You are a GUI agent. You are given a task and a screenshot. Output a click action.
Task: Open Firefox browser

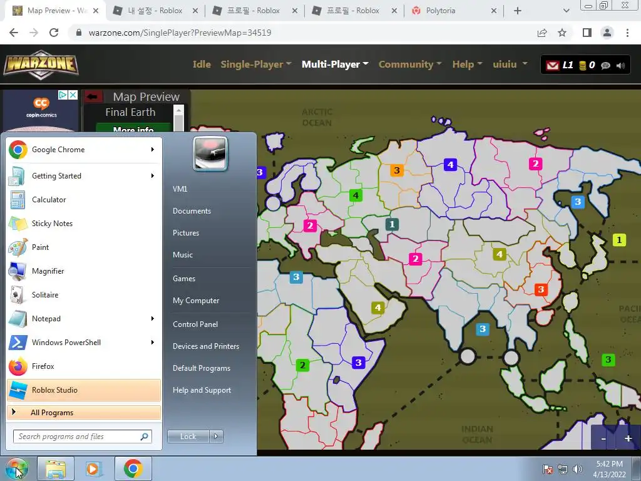(84, 366)
